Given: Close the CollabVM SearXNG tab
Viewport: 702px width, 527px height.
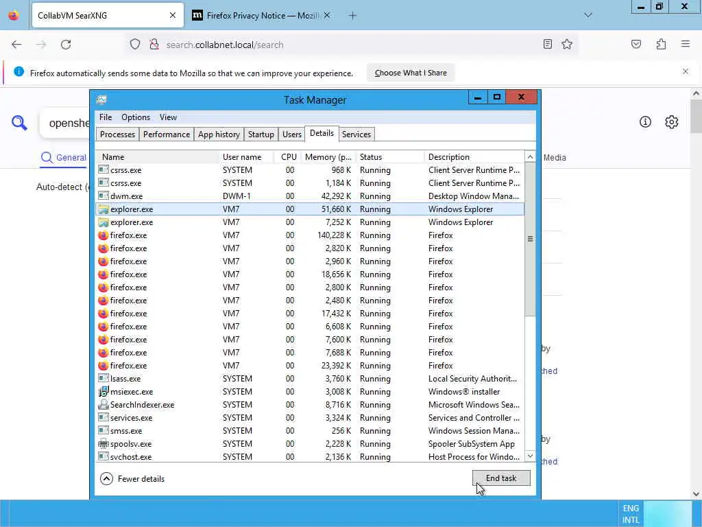Looking at the screenshot, I should click(x=172, y=16).
